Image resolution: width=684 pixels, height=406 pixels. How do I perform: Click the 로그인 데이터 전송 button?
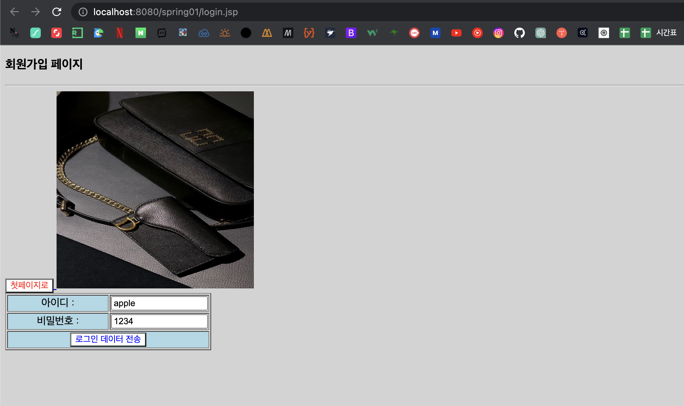click(108, 339)
